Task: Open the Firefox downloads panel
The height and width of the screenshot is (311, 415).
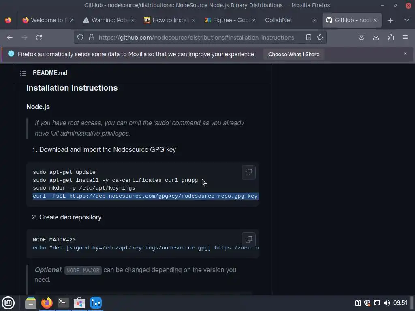Action: [376, 38]
